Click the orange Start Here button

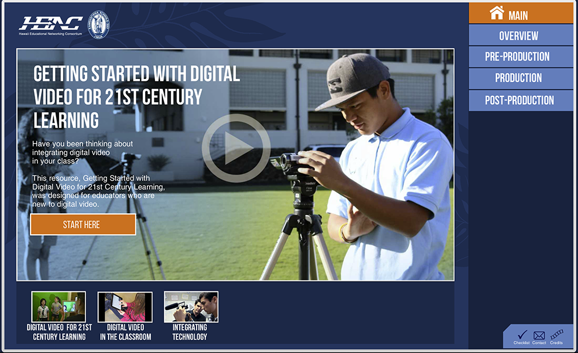tap(83, 224)
